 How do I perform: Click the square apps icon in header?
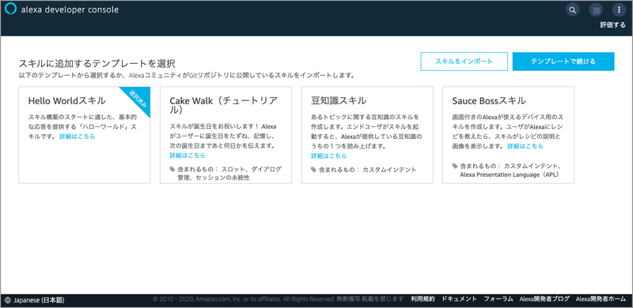pyautogui.click(x=596, y=9)
